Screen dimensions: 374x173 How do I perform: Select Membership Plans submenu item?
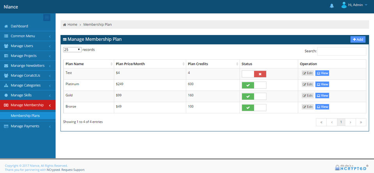pos(28,116)
